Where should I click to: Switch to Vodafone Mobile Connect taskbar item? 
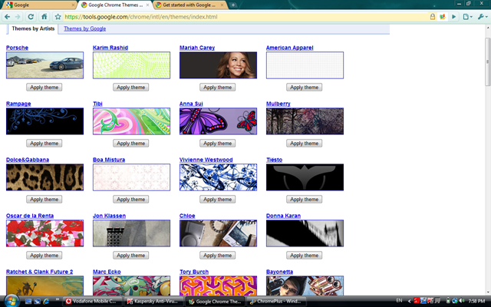(x=92, y=302)
